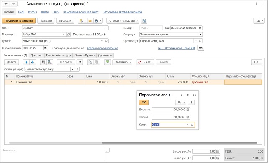Viewport: 268px width, 163px height.
Task: Open the Заповнити dropdown button
Action: point(122,62)
